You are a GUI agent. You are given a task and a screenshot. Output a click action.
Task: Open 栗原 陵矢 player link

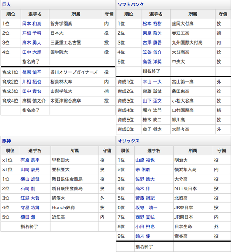point(152,33)
